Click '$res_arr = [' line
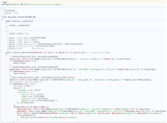 [x=19, y=88]
